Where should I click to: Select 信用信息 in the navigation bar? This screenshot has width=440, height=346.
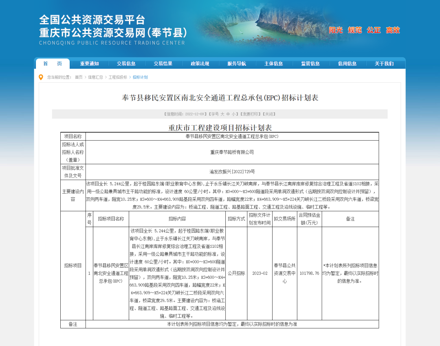click(x=348, y=64)
